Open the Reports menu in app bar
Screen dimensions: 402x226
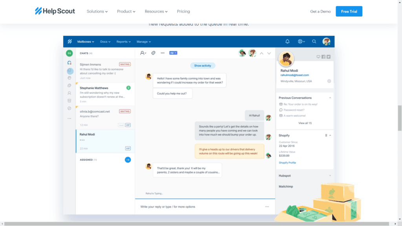tap(123, 42)
